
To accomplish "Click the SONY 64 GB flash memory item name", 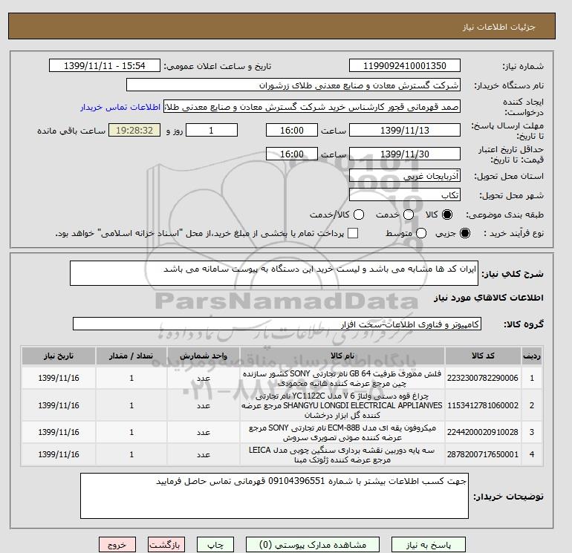I will (342, 379).
